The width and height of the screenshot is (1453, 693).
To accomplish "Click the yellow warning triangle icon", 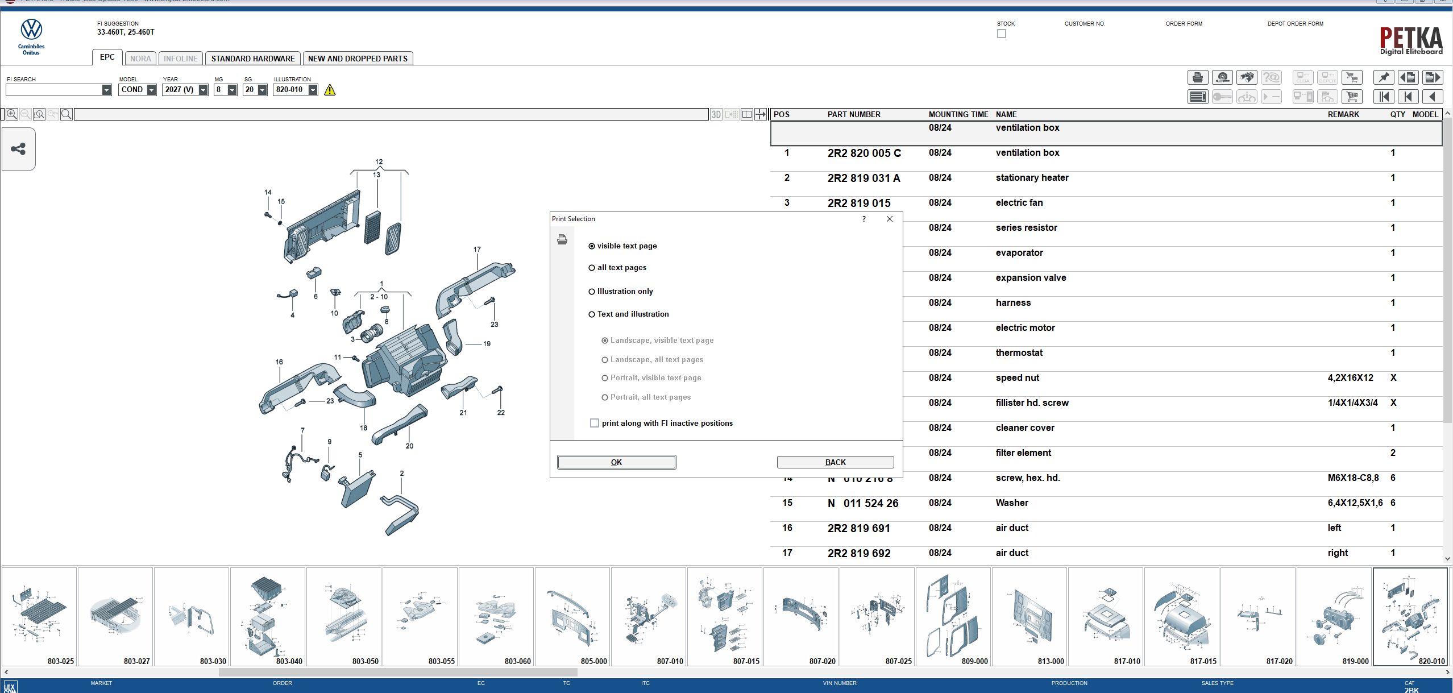I will (x=330, y=90).
